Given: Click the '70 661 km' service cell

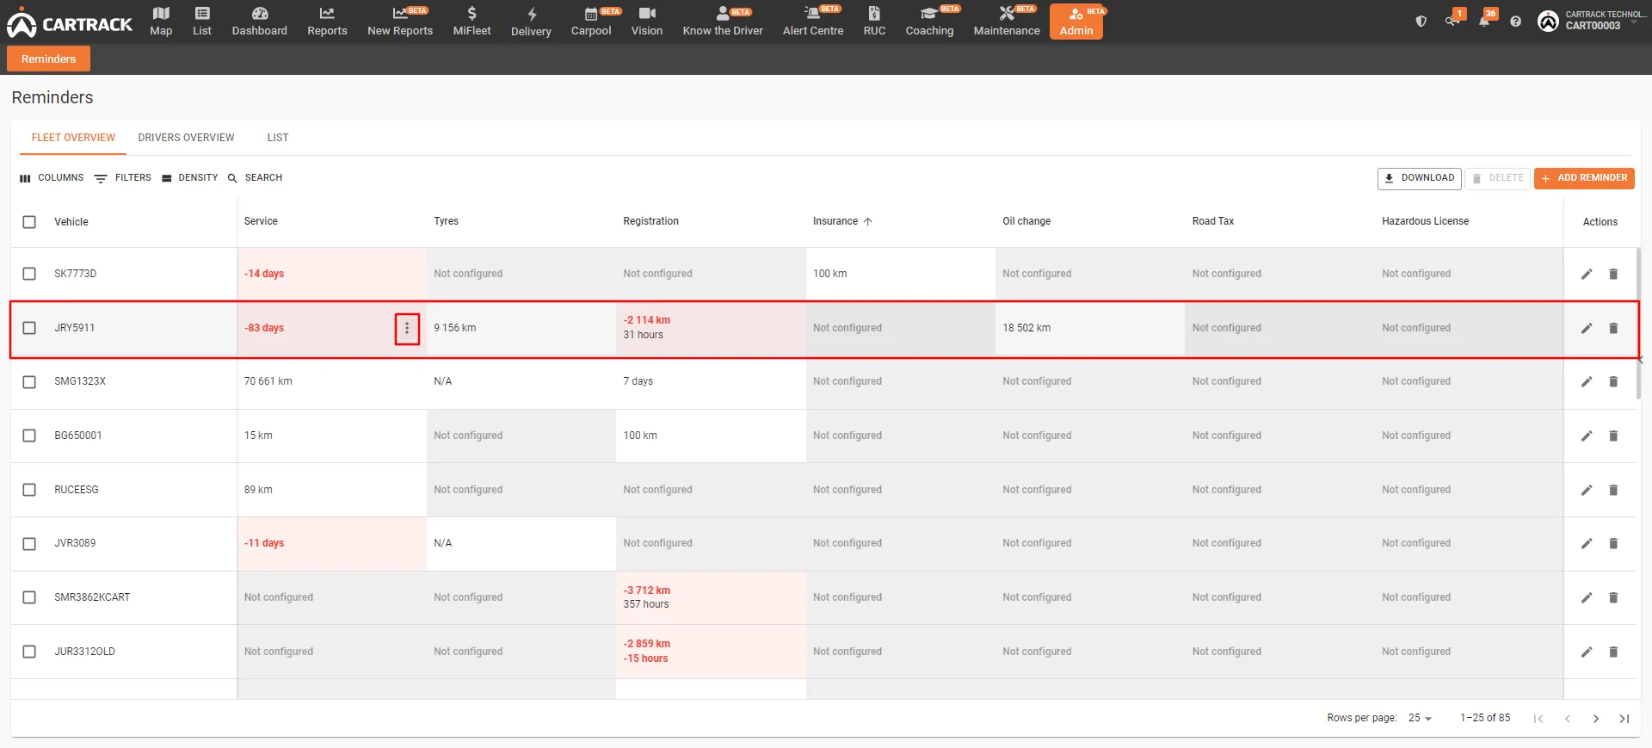Looking at the screenshot, I should click(x=332, y=381).
